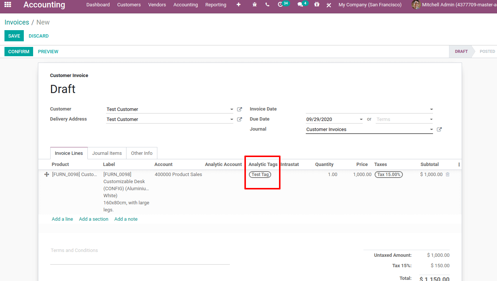Expand the Customer dropdown
This screenshot has height=281, width=497.
click(x=232, y=109)
